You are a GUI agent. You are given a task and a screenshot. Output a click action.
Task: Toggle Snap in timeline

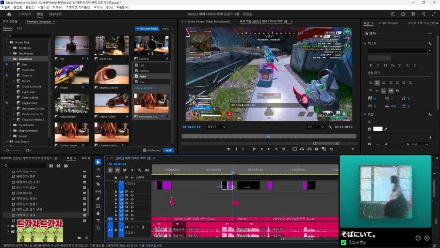click(x=118, y=170)
